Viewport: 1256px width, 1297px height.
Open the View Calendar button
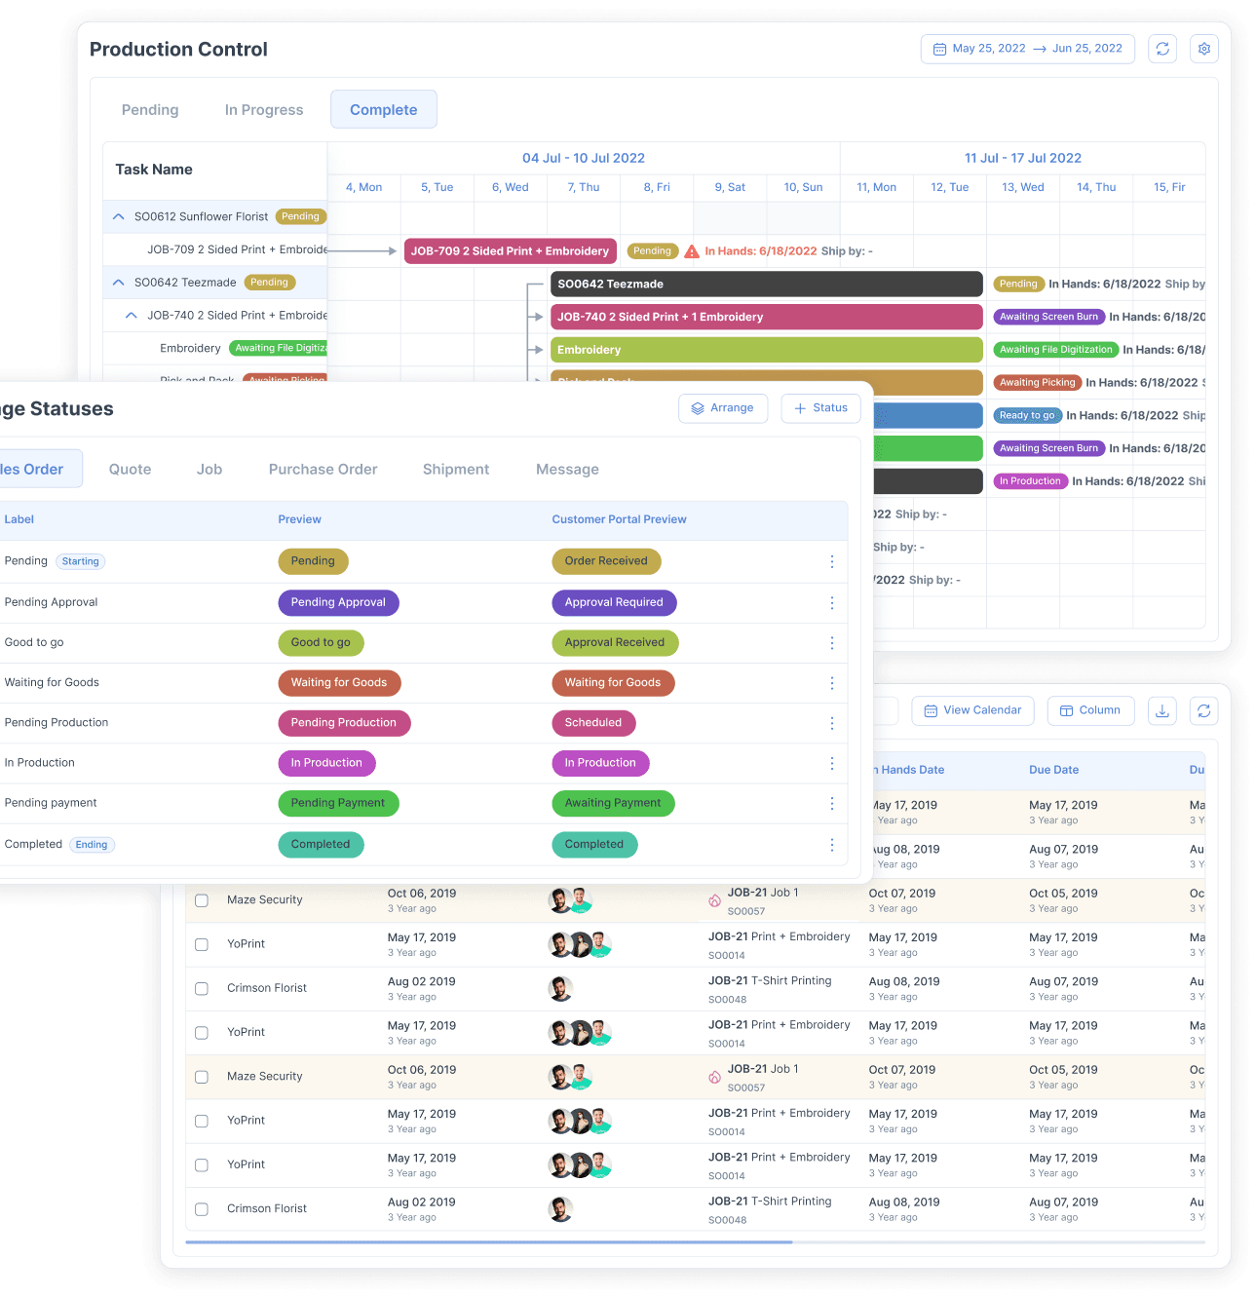pos(972,710)
